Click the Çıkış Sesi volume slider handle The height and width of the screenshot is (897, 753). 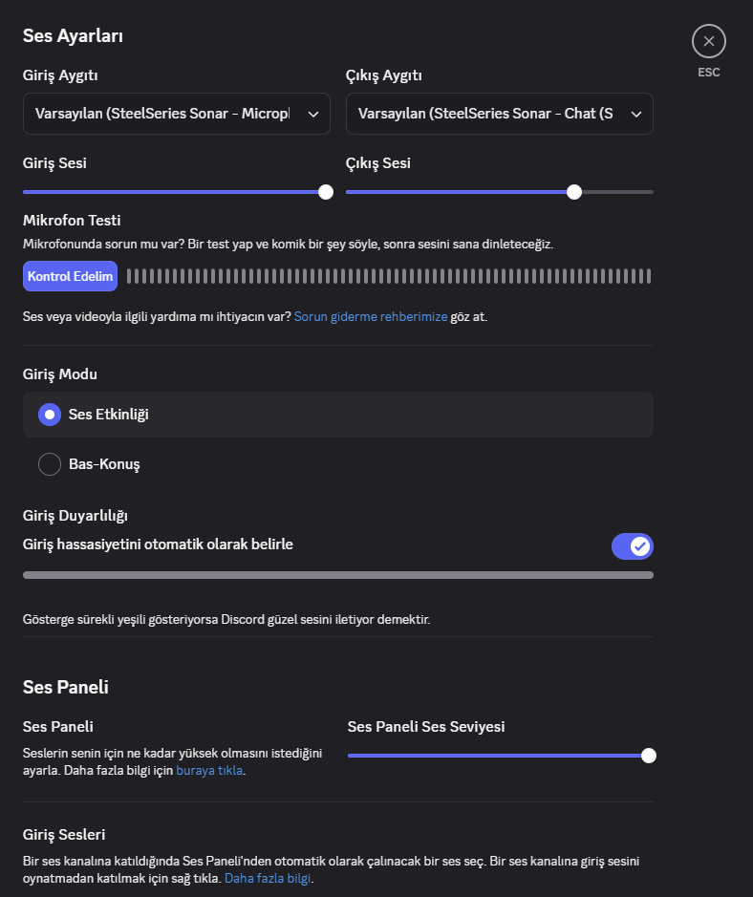coord(574,192)
